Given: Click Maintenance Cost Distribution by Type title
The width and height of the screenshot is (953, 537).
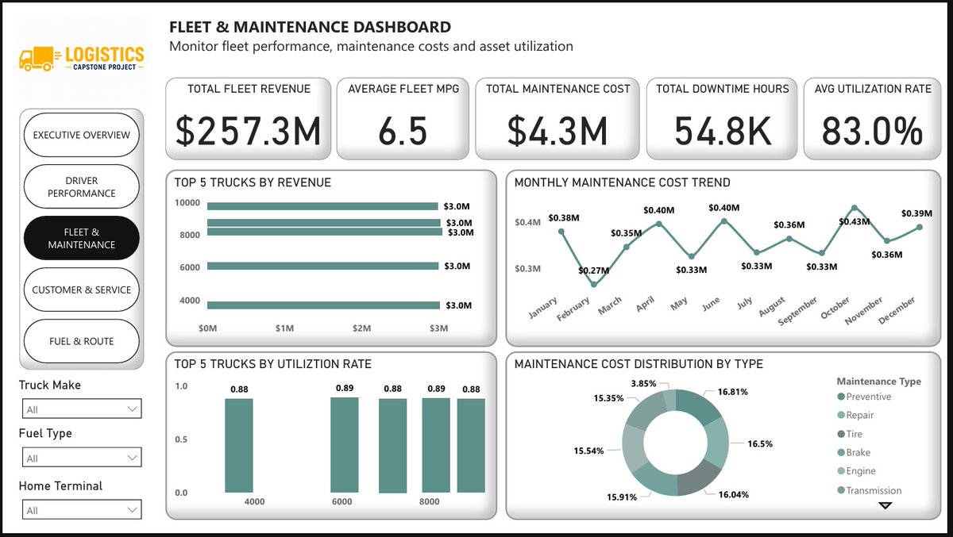Looking at the screenshot, I should tap(639, 364).
